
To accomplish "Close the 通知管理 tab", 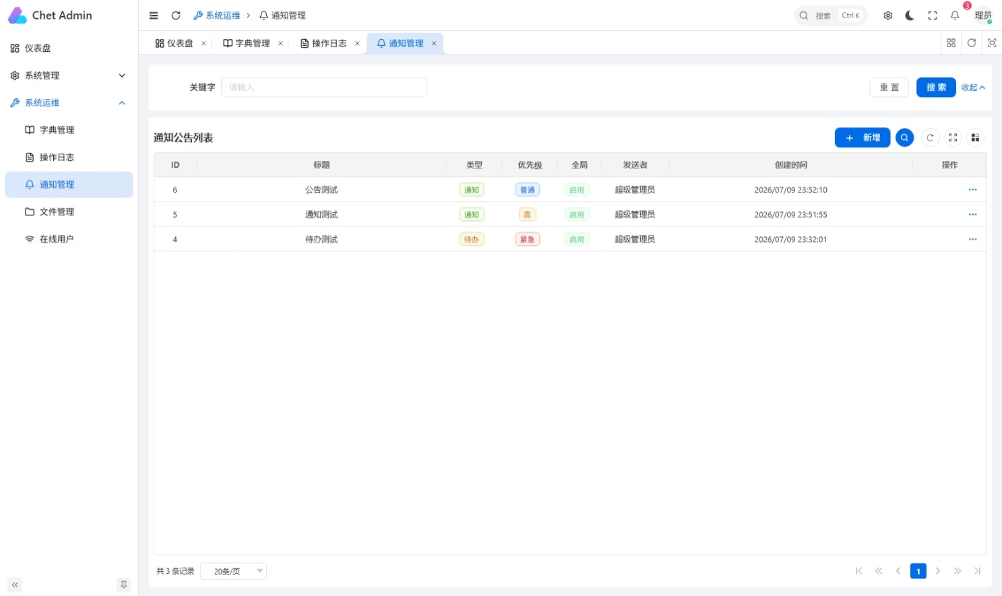I will coord(434,43).
